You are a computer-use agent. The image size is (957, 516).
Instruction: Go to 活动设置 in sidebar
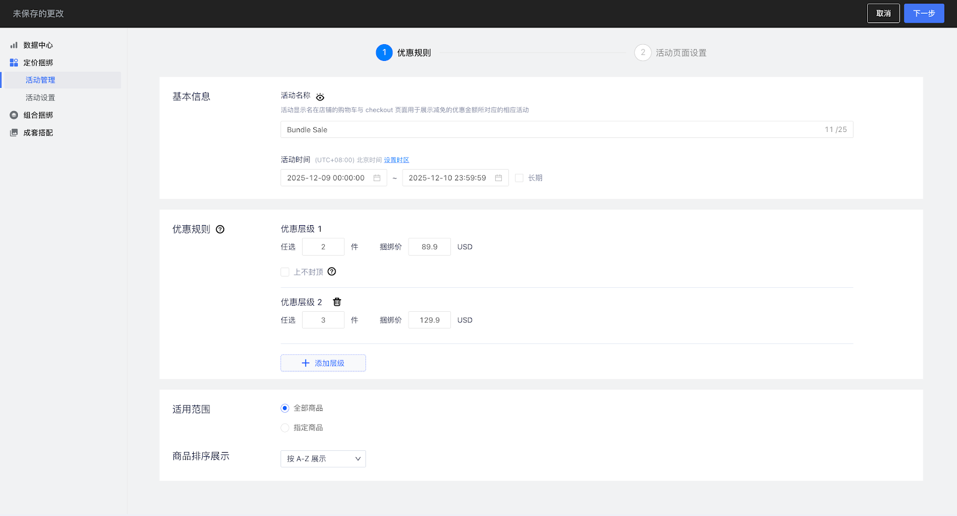[40, 98]
